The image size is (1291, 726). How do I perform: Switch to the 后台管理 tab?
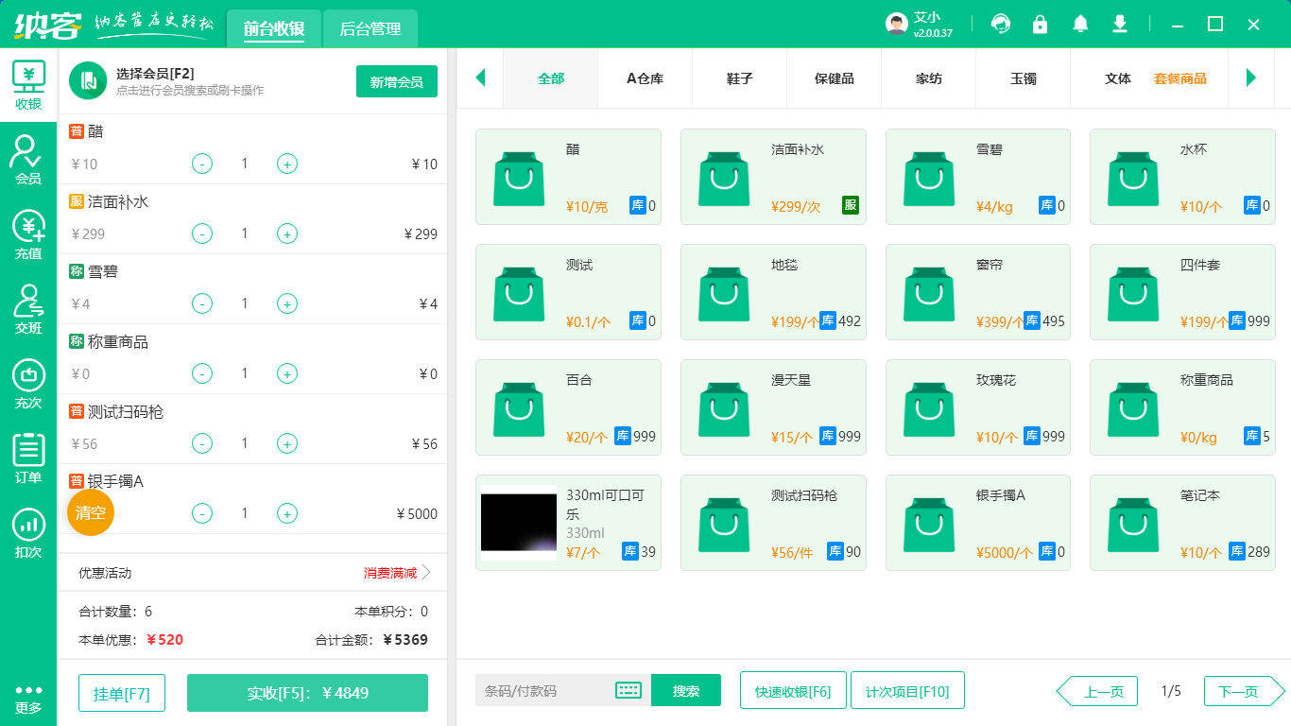370,29
